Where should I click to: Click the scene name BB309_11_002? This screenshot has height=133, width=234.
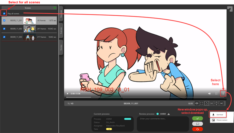click(x=16, y=29)
